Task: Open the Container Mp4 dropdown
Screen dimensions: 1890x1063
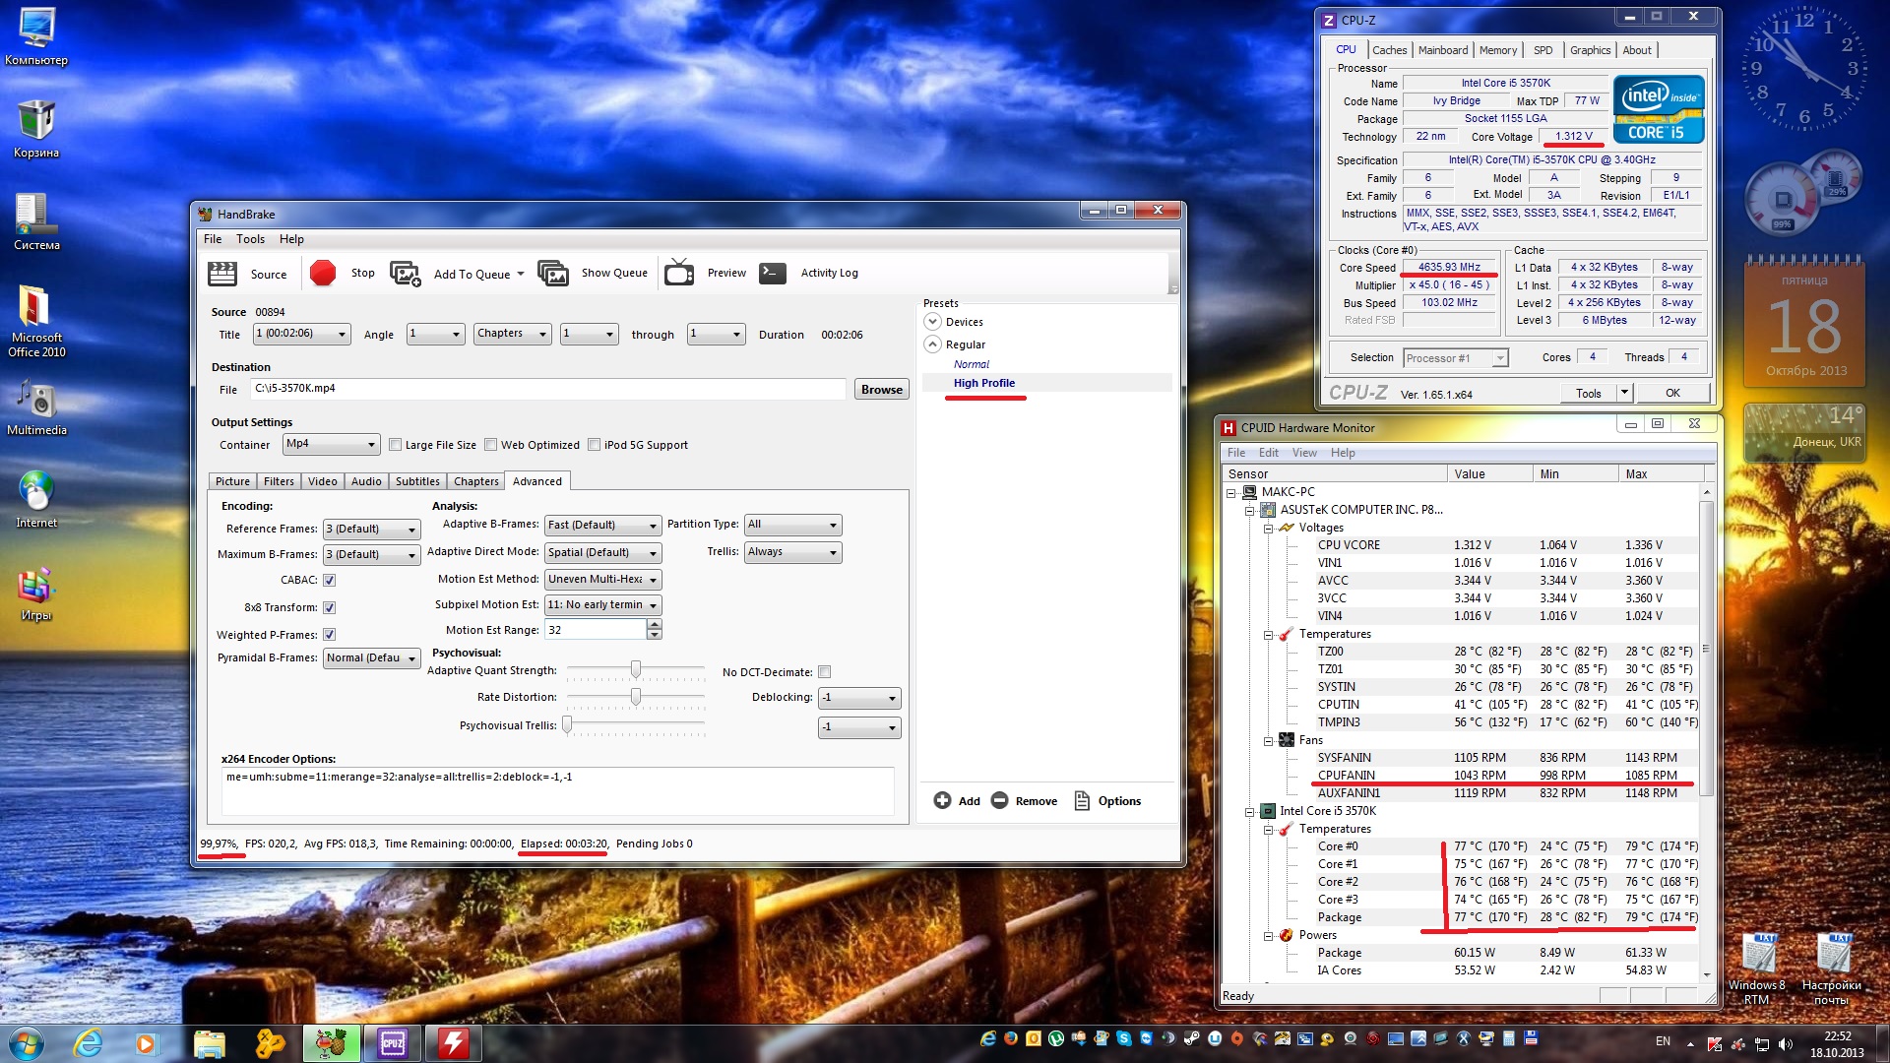Action: tap(331, 445)
